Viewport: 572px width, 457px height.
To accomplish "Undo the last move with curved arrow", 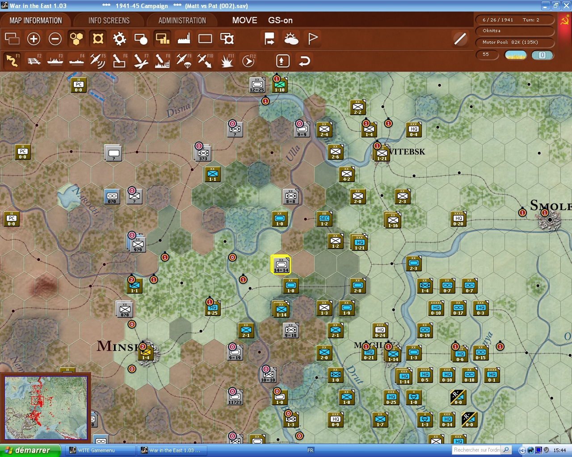I will tap(304, 61).
